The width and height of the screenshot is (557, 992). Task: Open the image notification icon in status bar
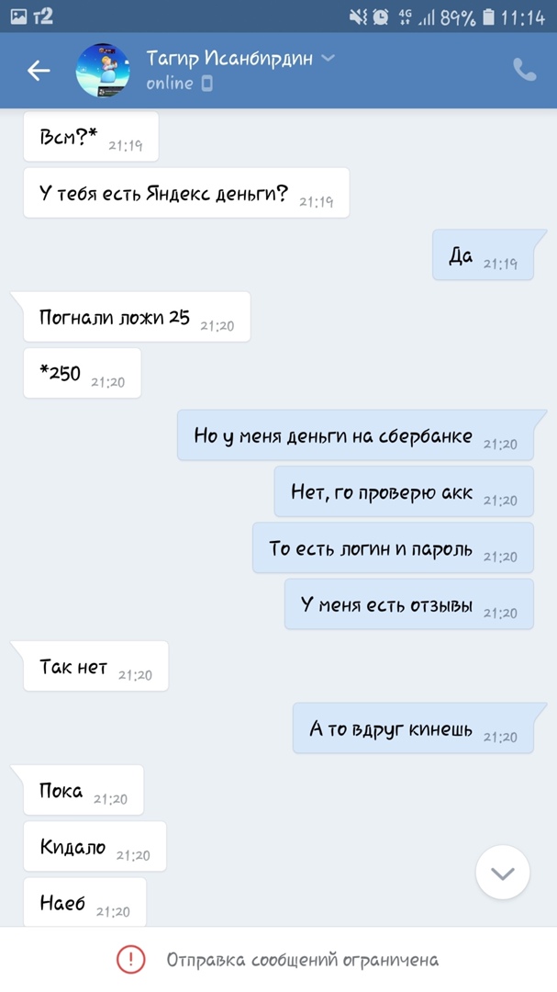tap(18, 17)
